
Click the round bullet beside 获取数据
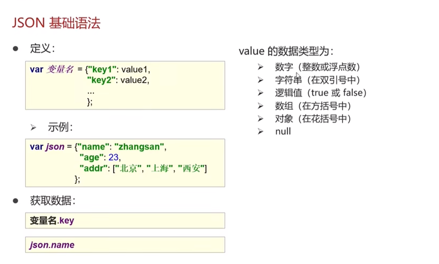point(15,201)
